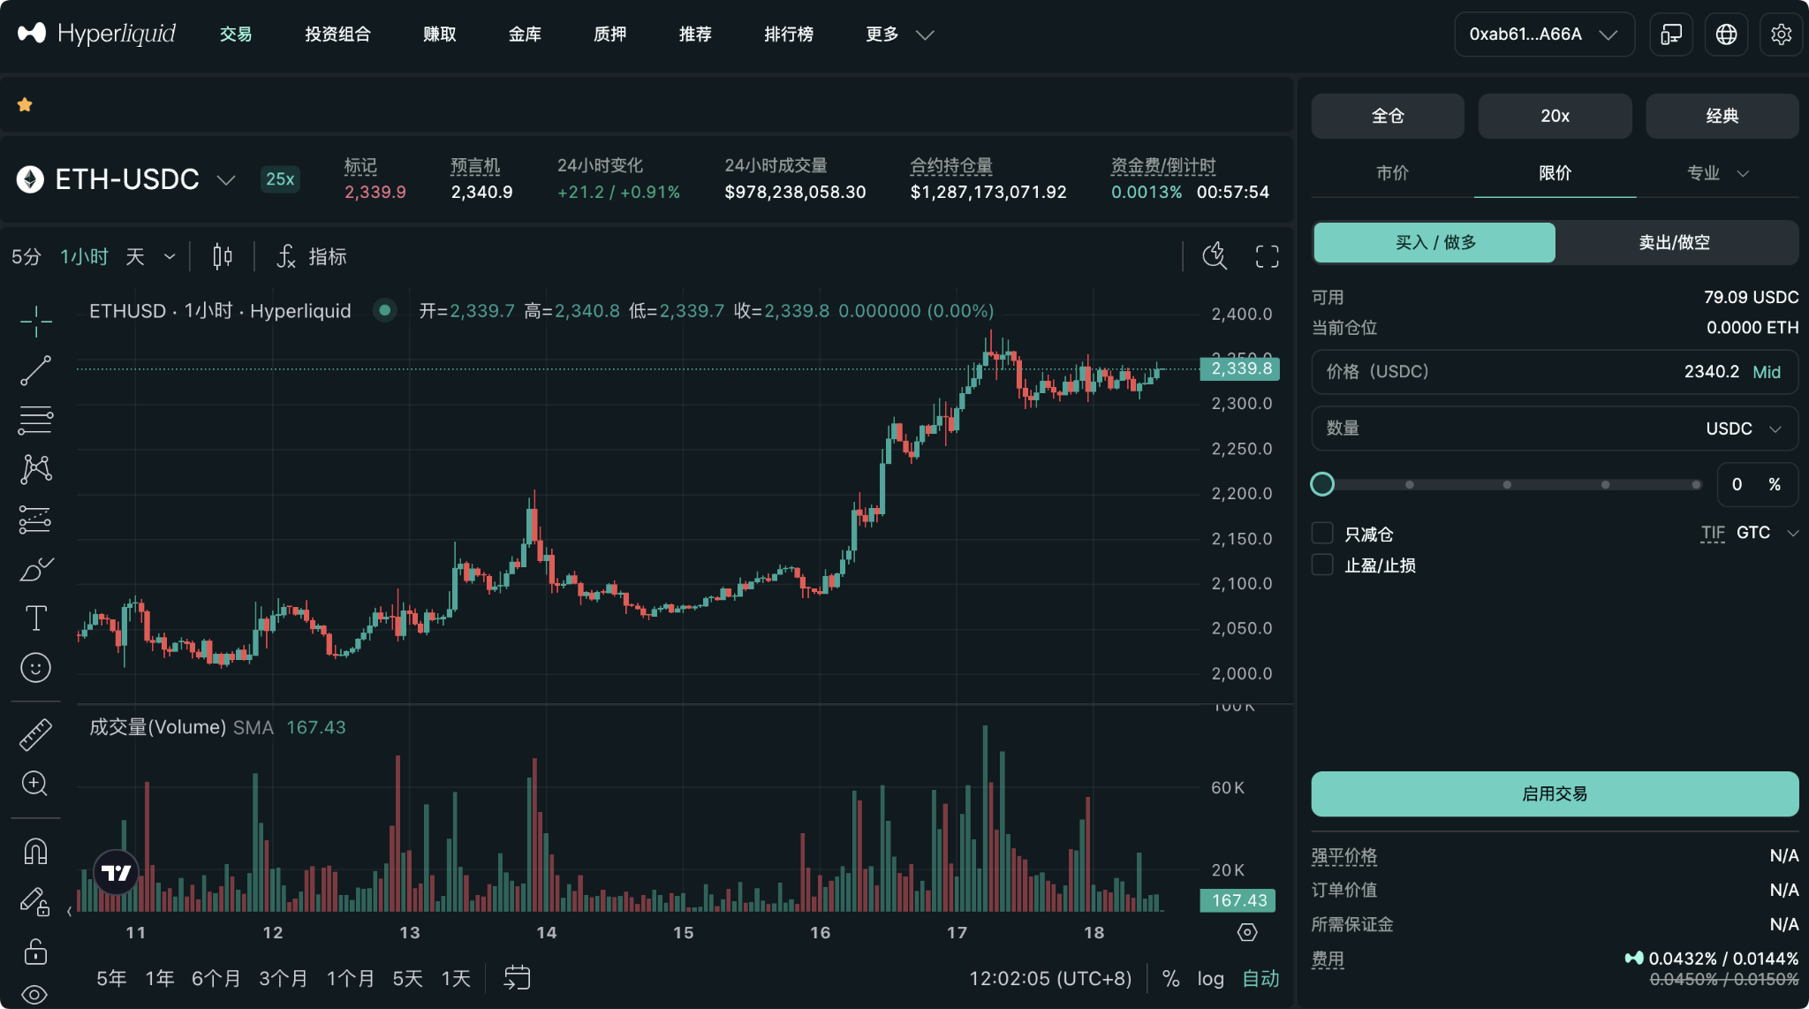This screenshot has height=1009, width=1809.
Task: Select the crosshair cursor tool
Action: click(x=35, y=322)
